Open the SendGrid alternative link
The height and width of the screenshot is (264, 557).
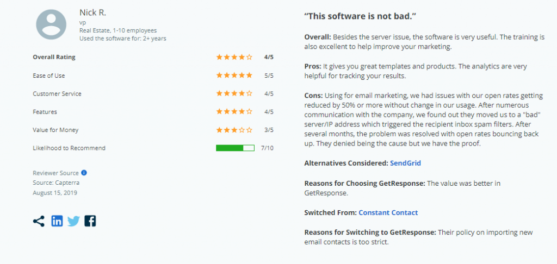[405, 163]
